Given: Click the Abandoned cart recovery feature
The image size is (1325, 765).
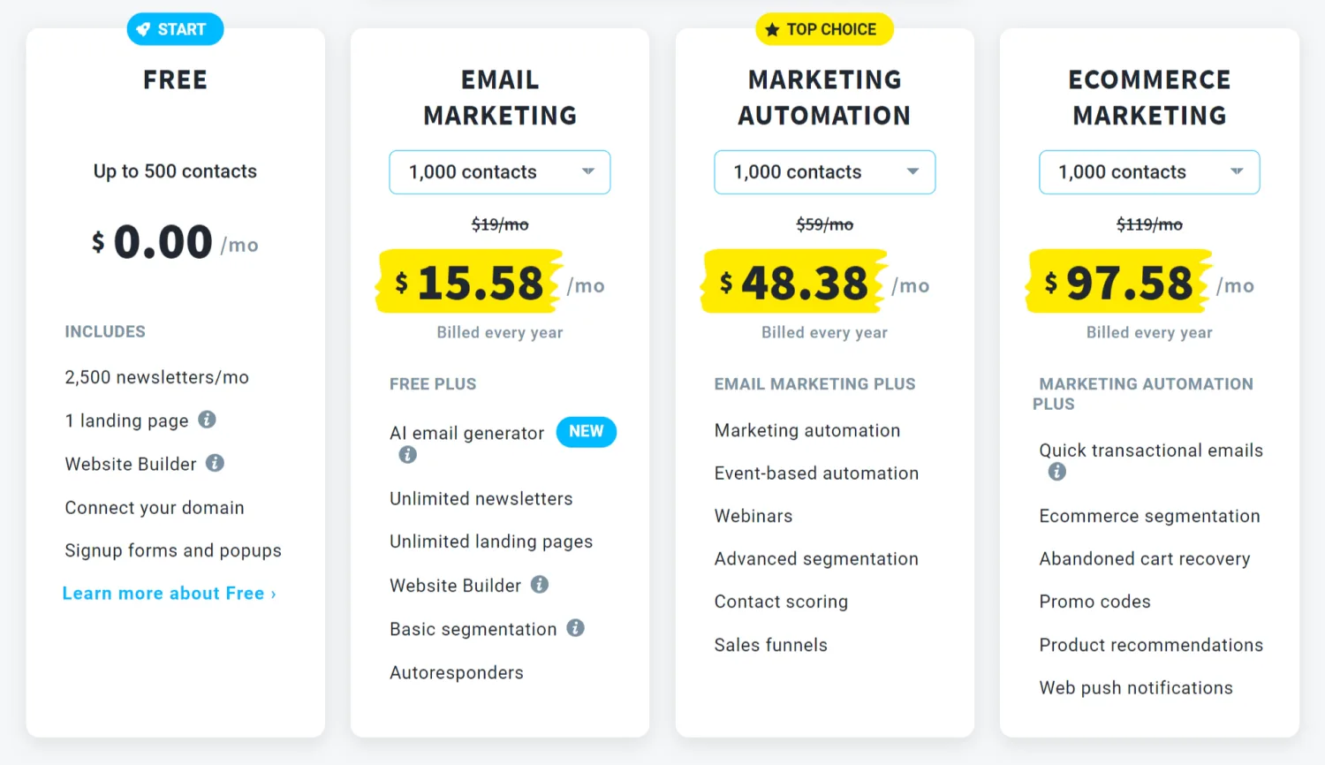Looking at the screenshot, I should 1144,558.
